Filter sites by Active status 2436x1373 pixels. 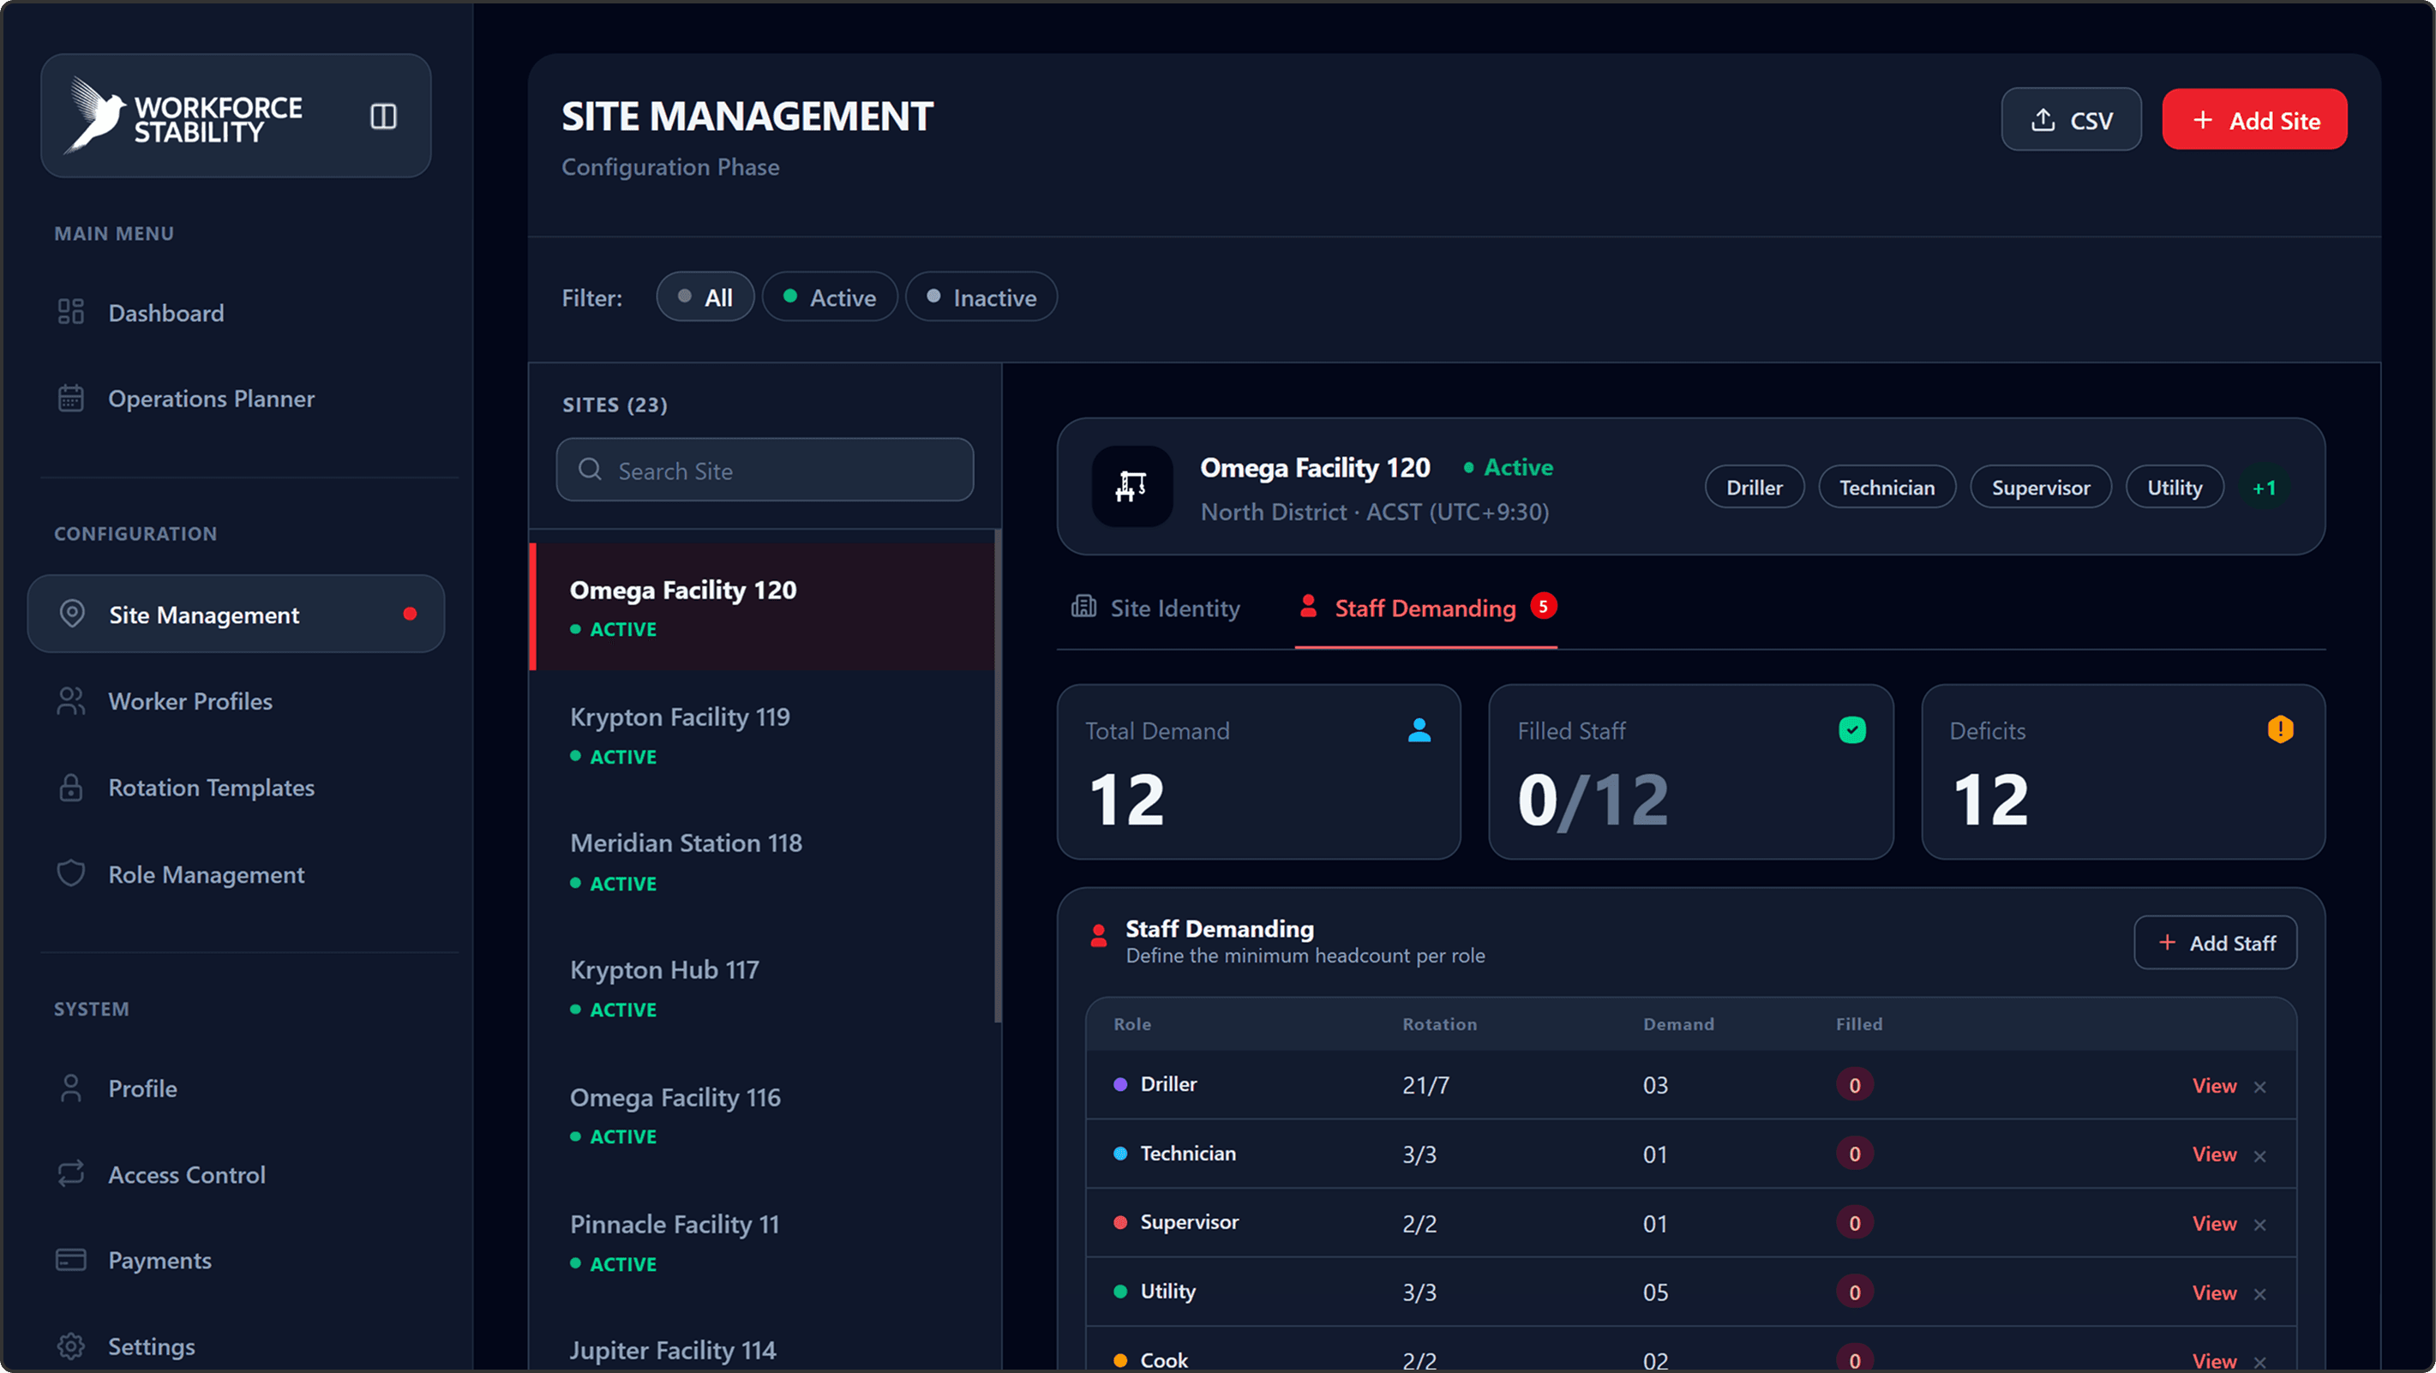coord(830,297)
